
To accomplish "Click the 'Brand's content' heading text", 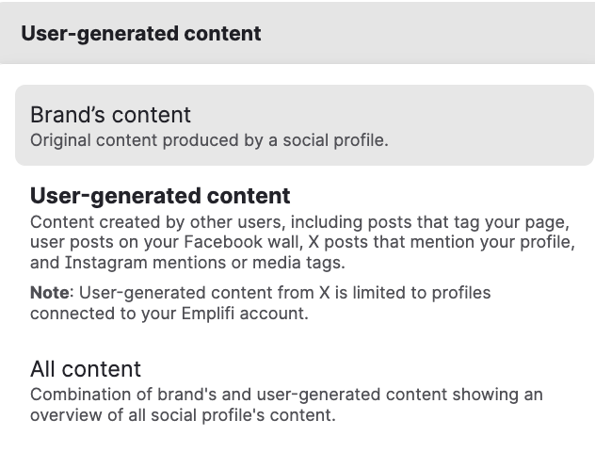I will point(110,115).
